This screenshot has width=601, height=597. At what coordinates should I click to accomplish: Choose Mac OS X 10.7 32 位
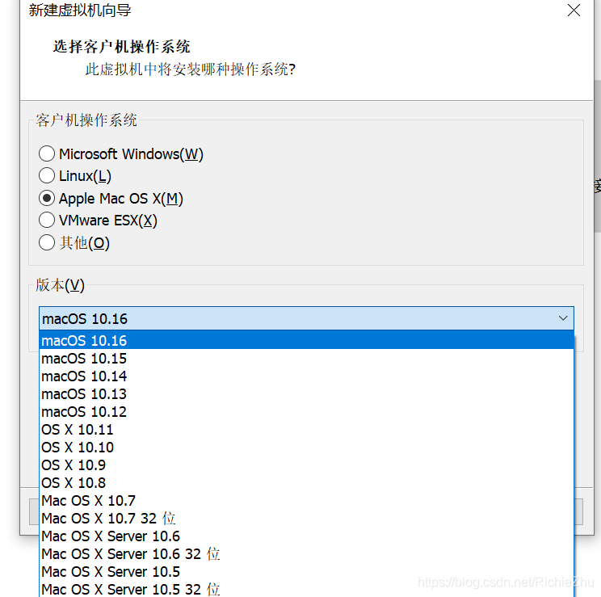306,519
